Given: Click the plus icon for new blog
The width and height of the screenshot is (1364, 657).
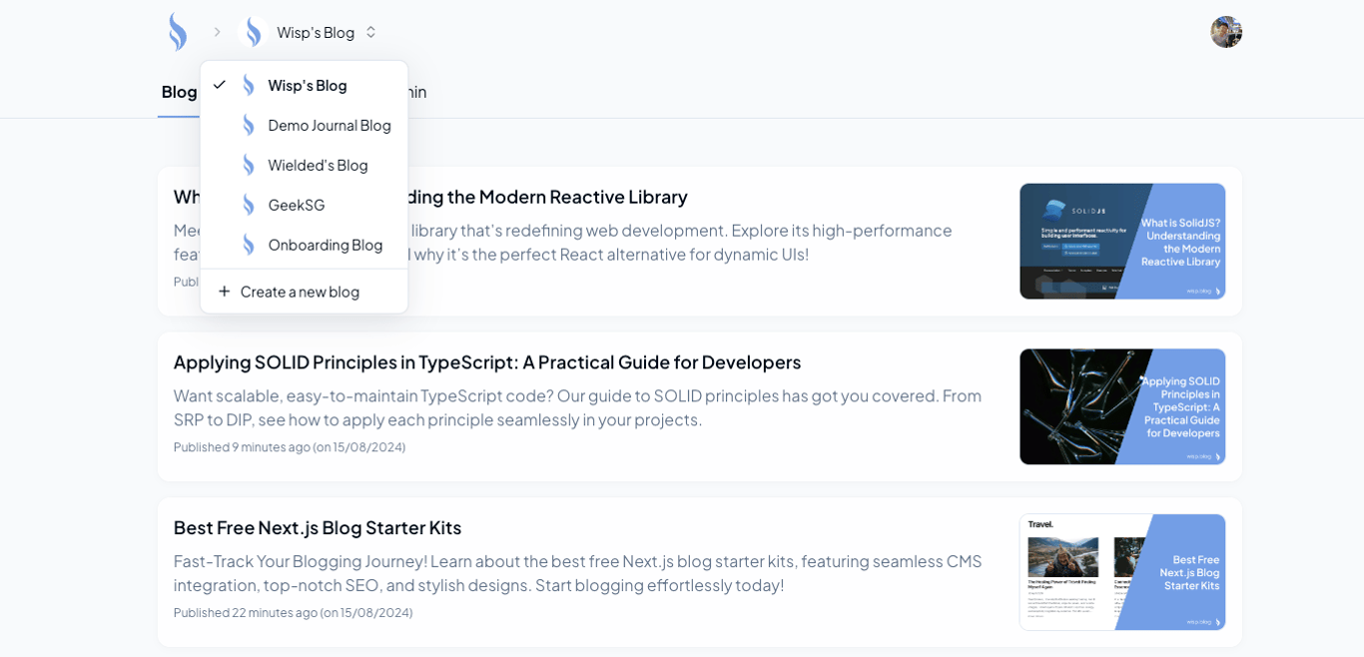Looking at the screenshot, I should click(225, 292).
